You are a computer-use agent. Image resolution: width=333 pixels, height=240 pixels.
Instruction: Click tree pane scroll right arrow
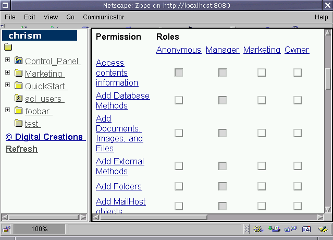[x=83, y=217]
